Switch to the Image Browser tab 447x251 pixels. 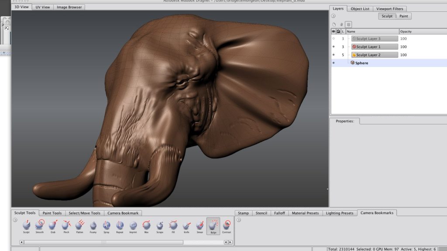69,7
